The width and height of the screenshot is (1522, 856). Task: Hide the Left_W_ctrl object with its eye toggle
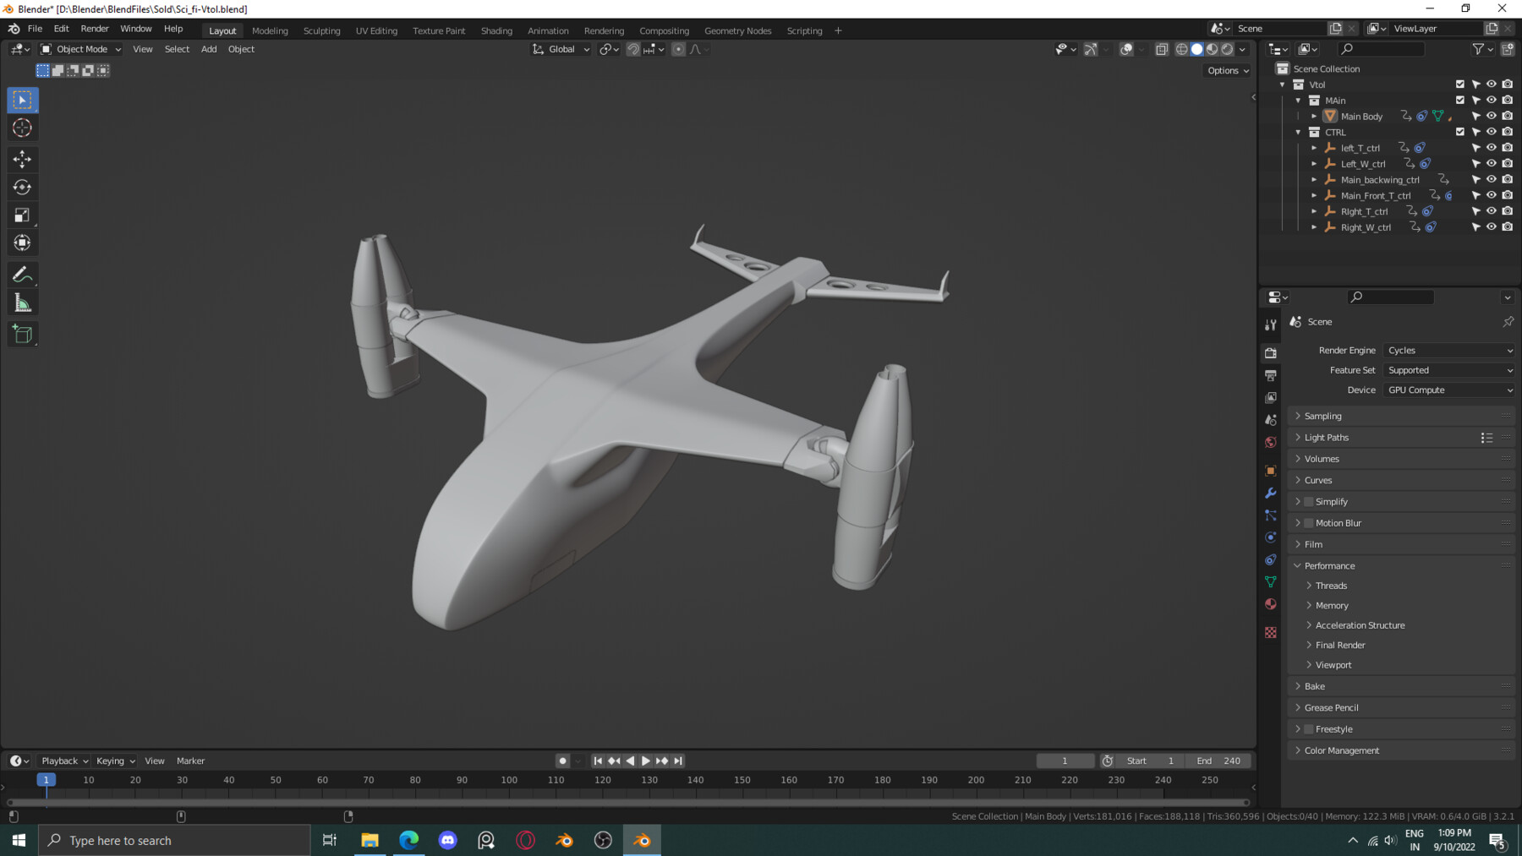(1491, 164)
